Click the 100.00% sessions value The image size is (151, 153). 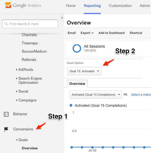[x=90, y=50]
